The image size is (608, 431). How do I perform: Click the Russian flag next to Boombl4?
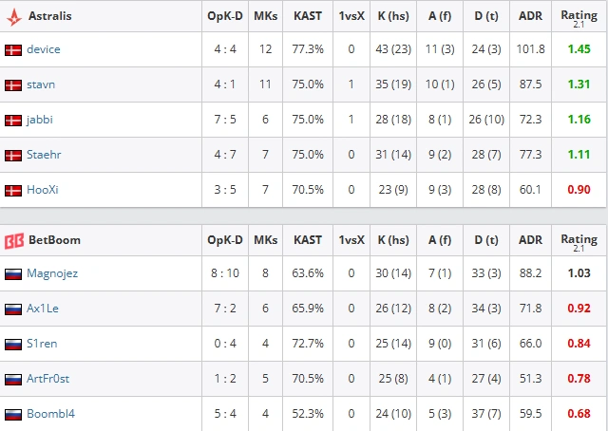click(x=13, y=414)
